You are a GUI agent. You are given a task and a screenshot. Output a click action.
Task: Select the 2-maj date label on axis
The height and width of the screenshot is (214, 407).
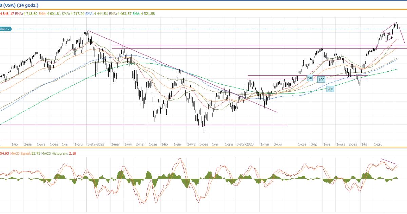click(x=140, y=144)
